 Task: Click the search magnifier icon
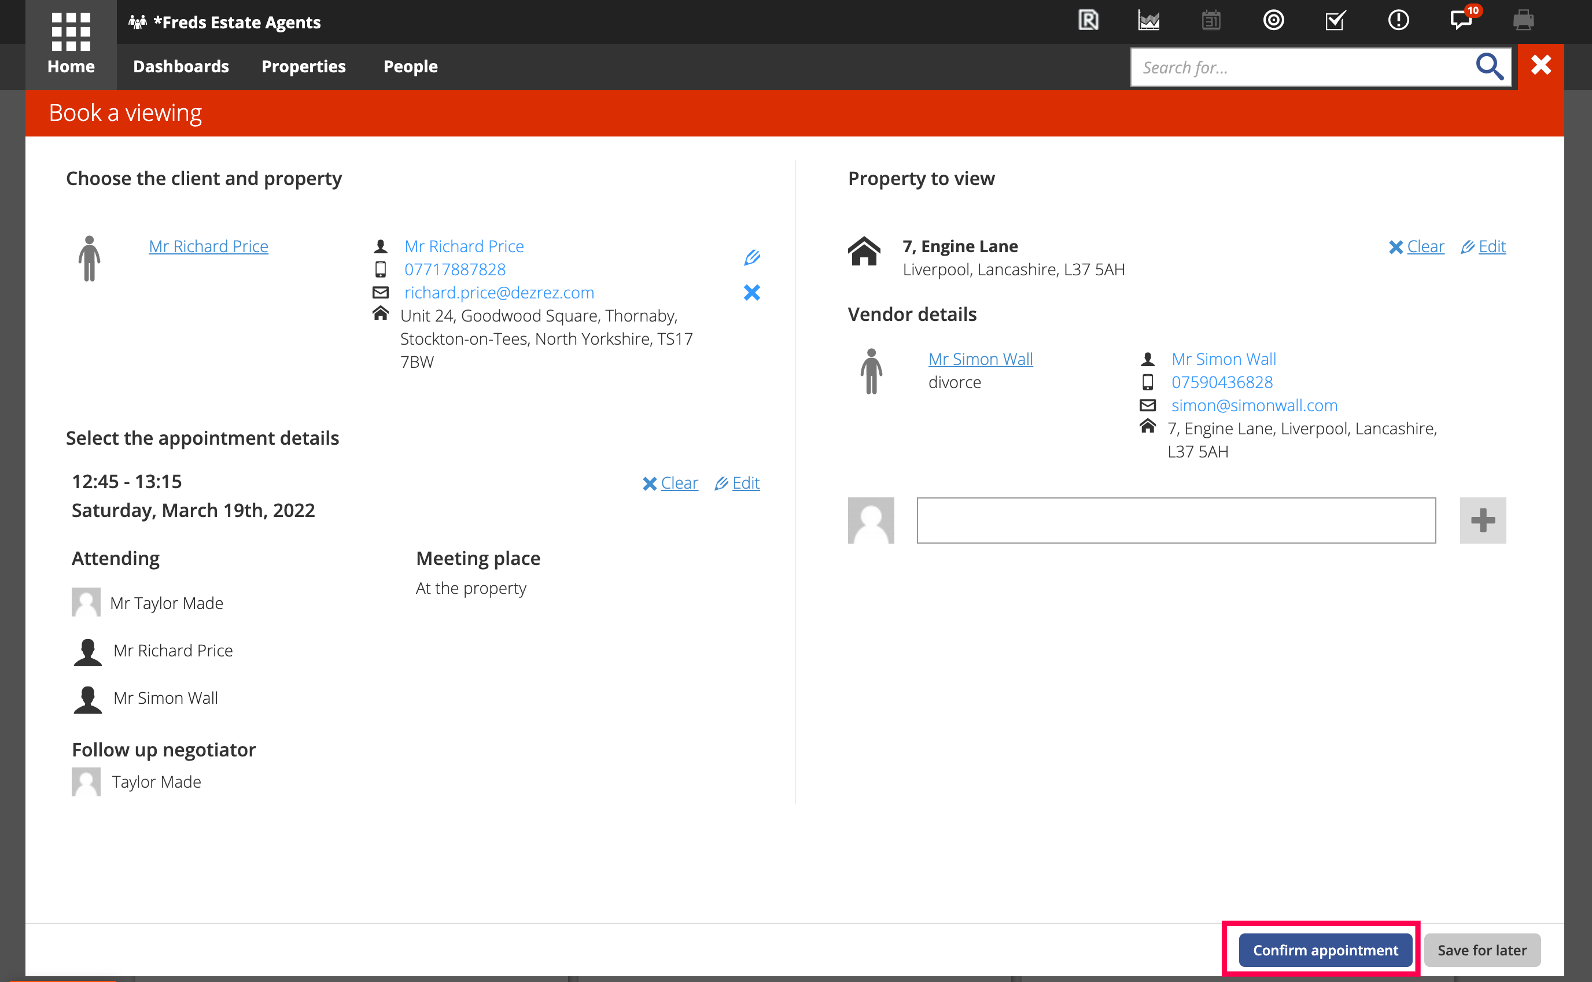[x=1488, y=67]
